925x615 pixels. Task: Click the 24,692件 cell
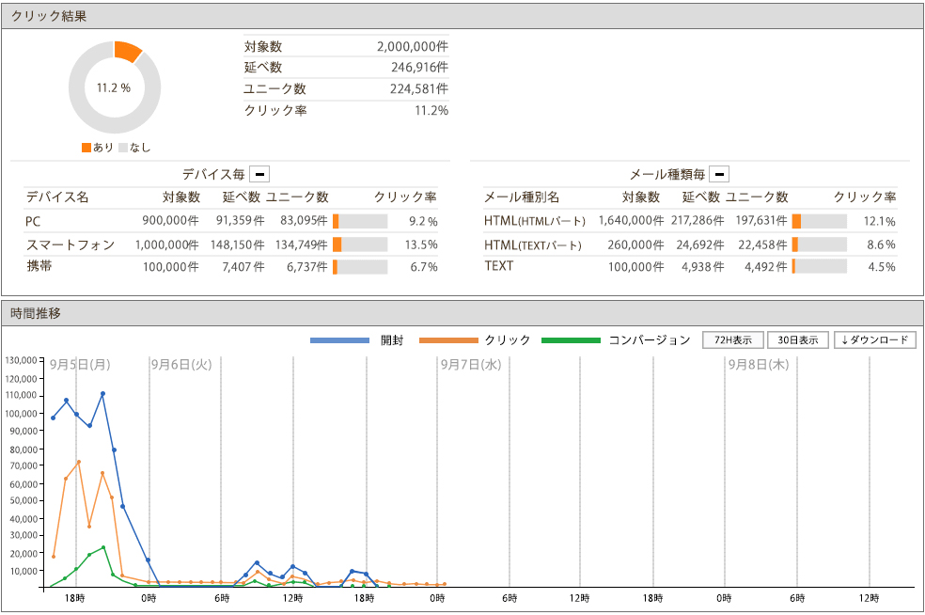(x=700, y=244)
